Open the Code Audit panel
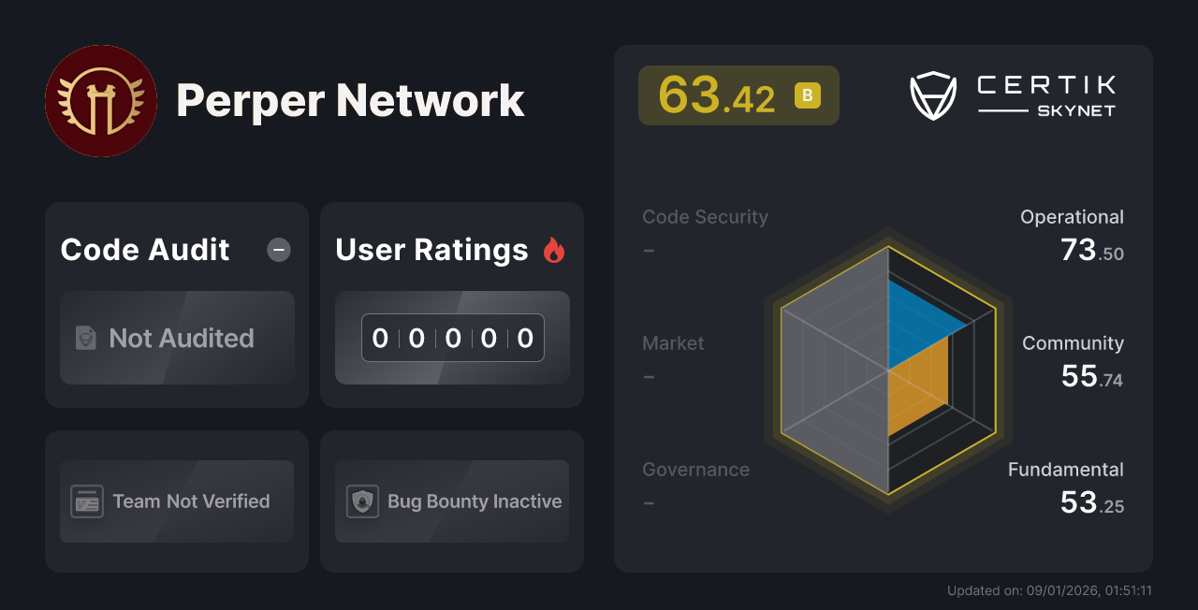Screen dimensions: 1198x610 pyautogui.click(x=176, y=304)
